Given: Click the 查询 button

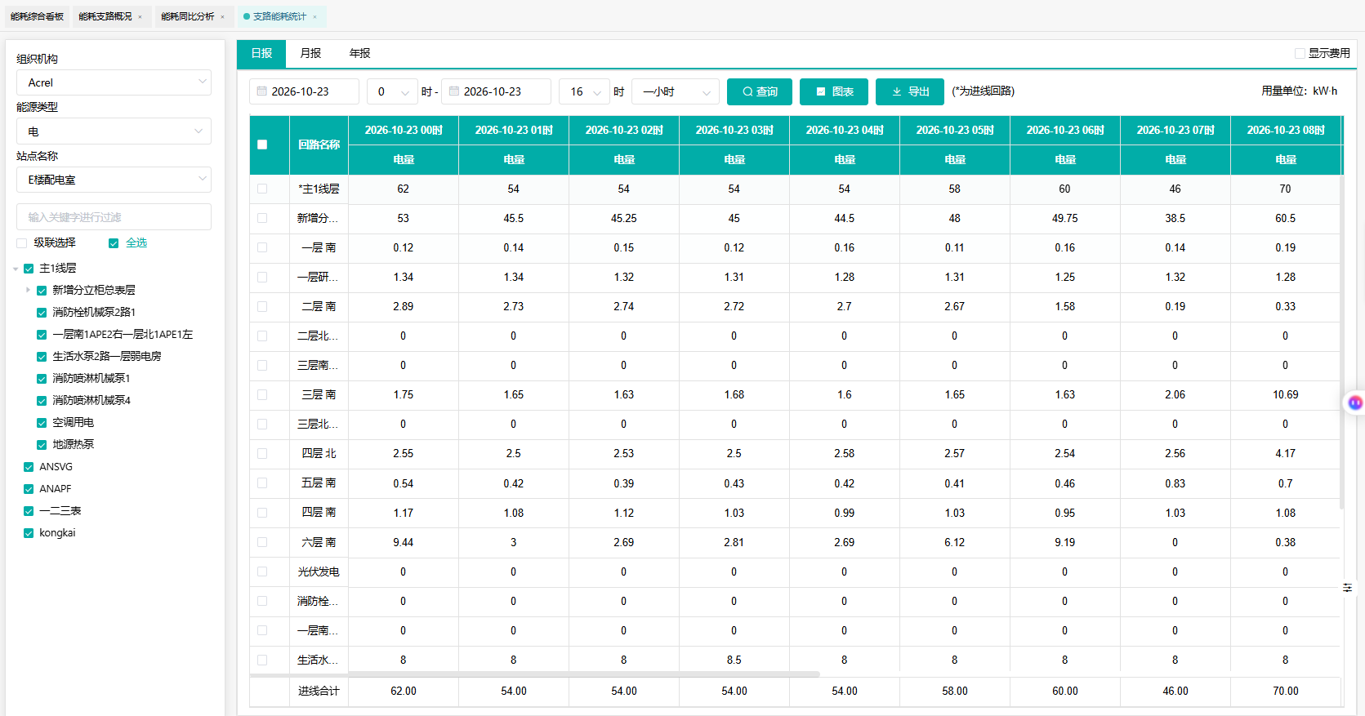Looking at the screenshot, I should [x=760, y=91].
